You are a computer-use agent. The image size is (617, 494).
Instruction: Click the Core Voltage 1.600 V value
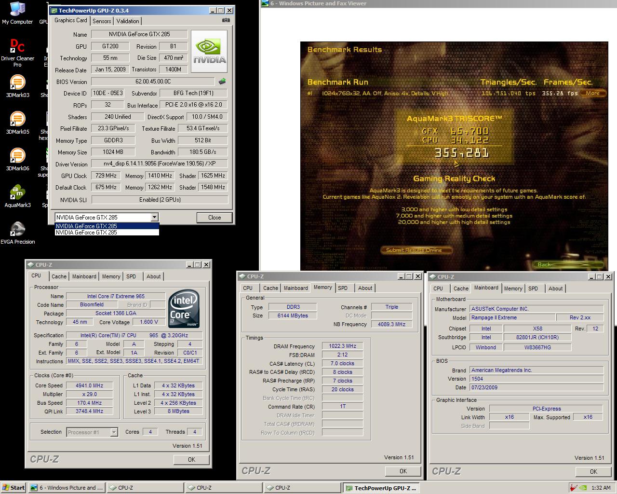tap(149, 322)
